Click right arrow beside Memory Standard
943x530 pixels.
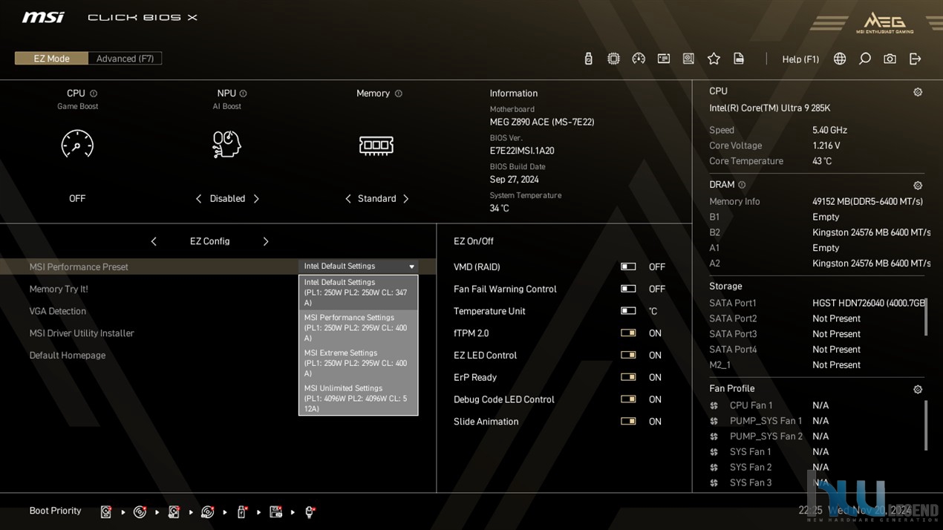405,199
